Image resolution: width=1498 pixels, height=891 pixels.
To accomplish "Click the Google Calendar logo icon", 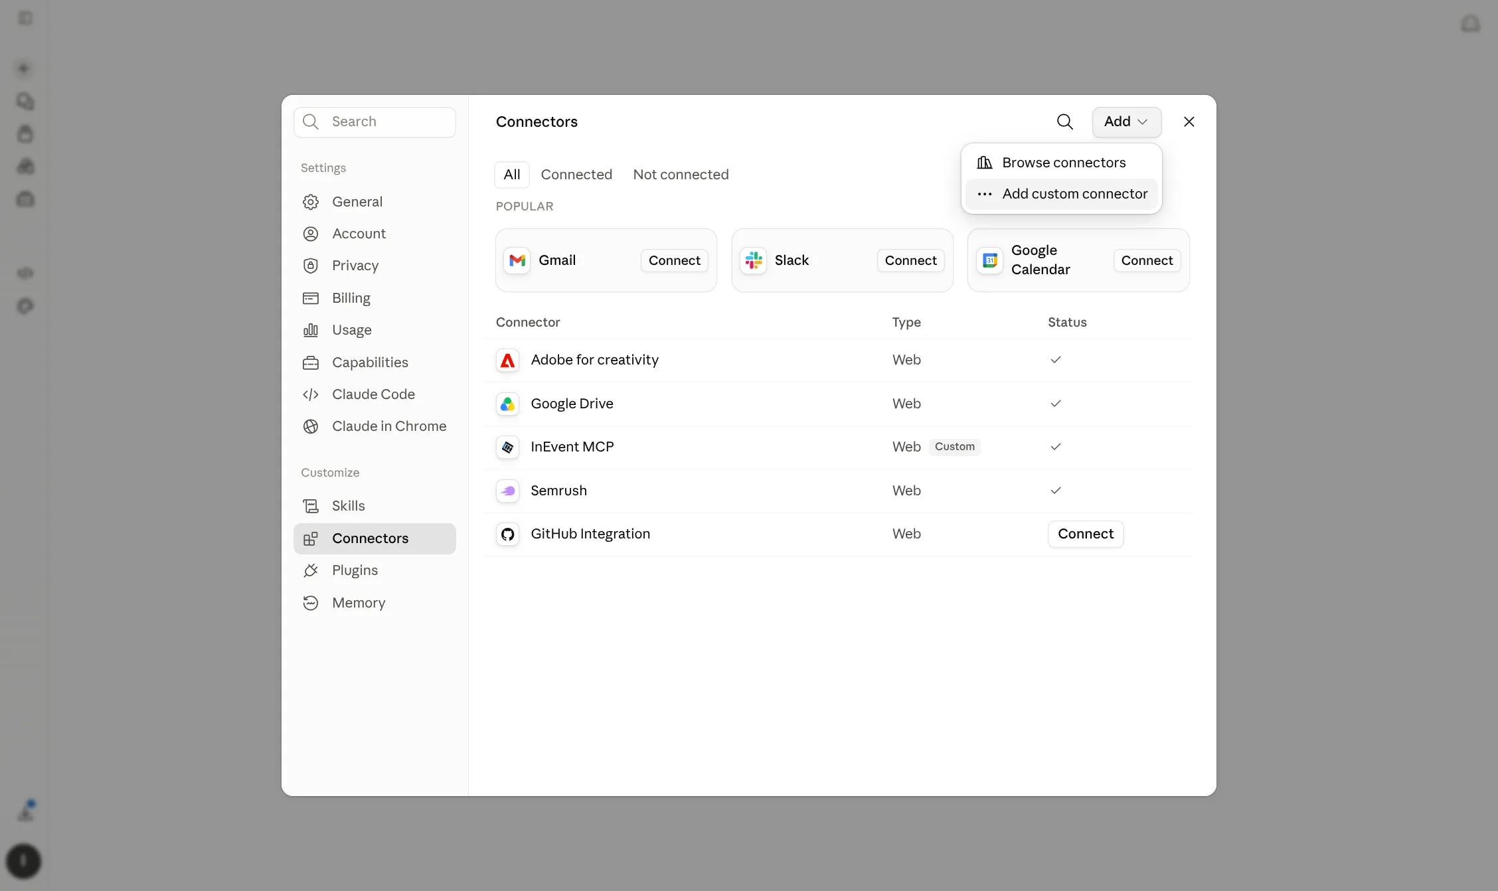I will 989,260.
